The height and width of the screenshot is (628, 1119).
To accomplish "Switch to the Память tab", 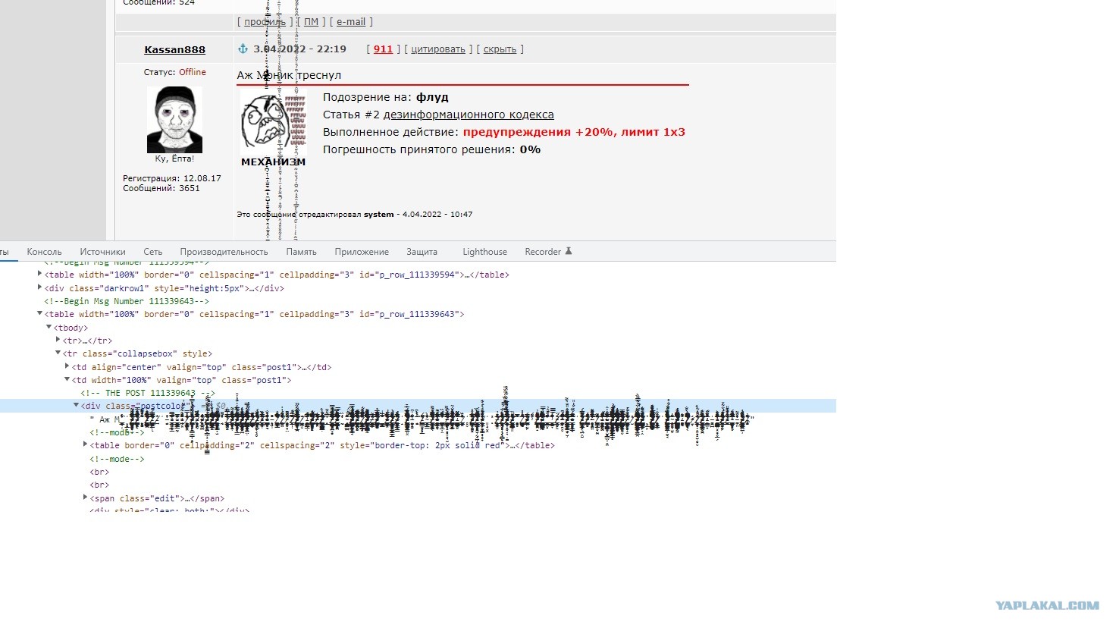I will coord(301,252).
